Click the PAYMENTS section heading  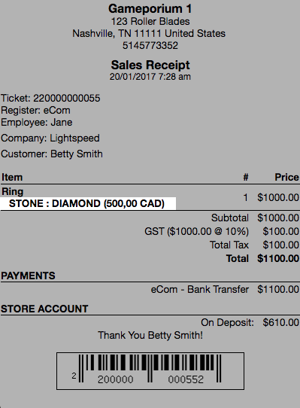tap(28, 276)
